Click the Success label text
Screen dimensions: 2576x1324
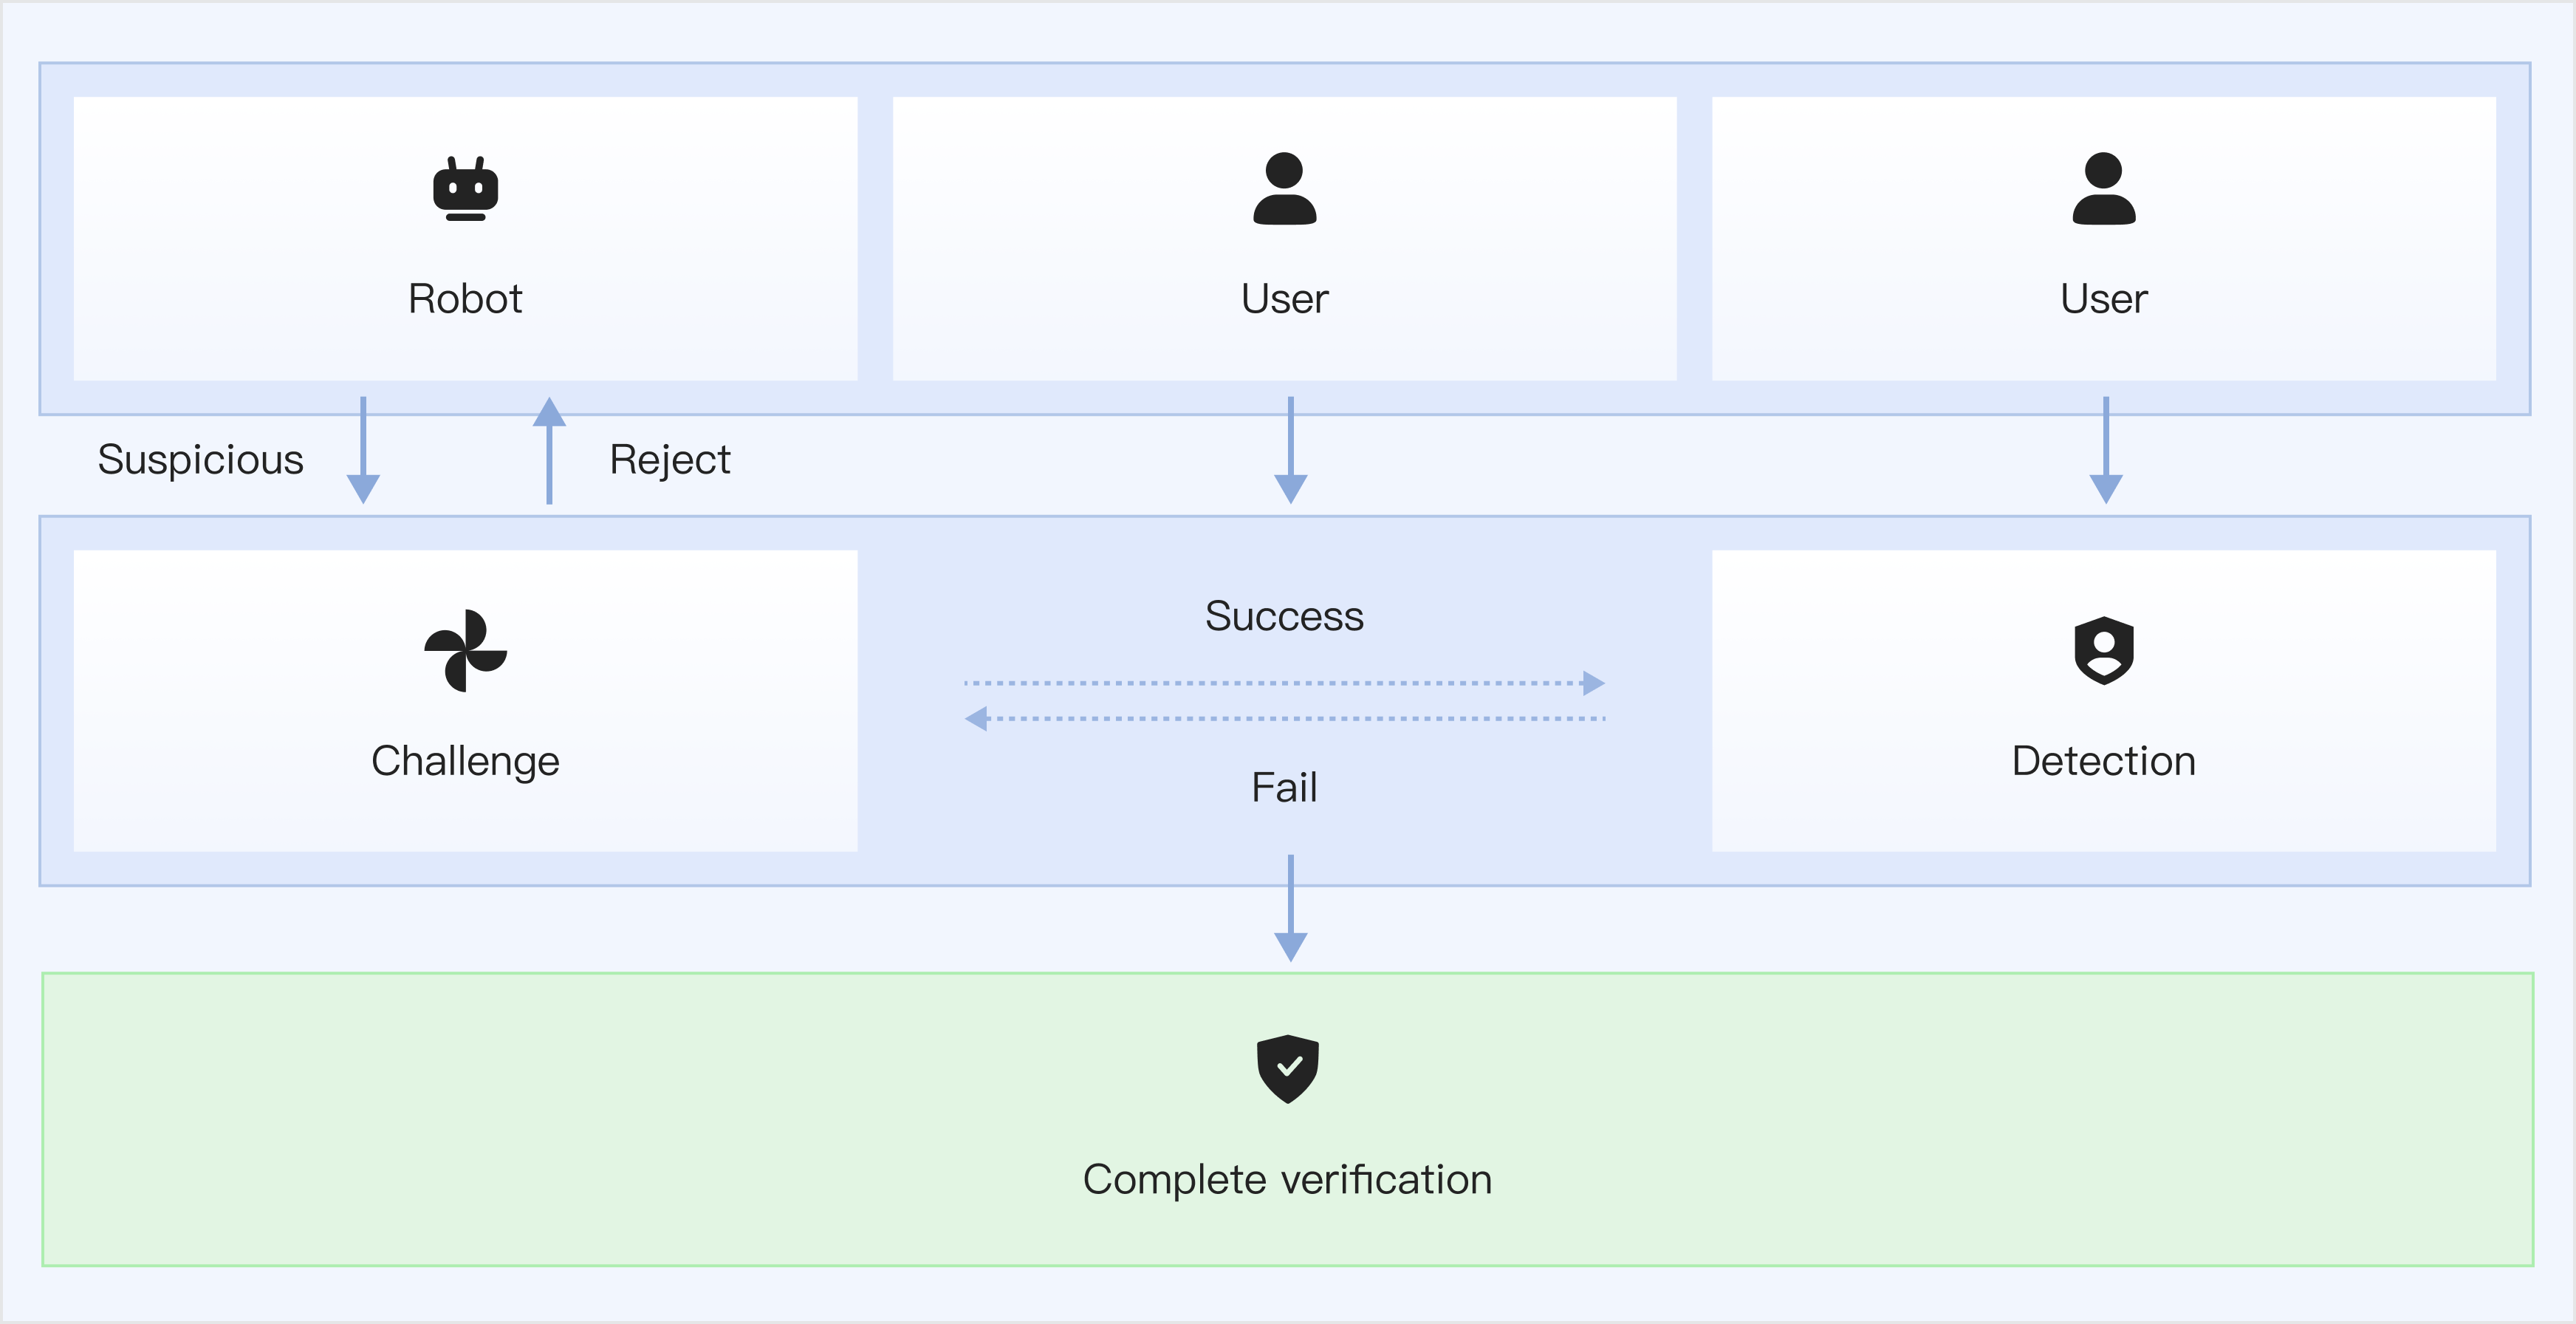pyautogui.click(x=1284, y=615)
